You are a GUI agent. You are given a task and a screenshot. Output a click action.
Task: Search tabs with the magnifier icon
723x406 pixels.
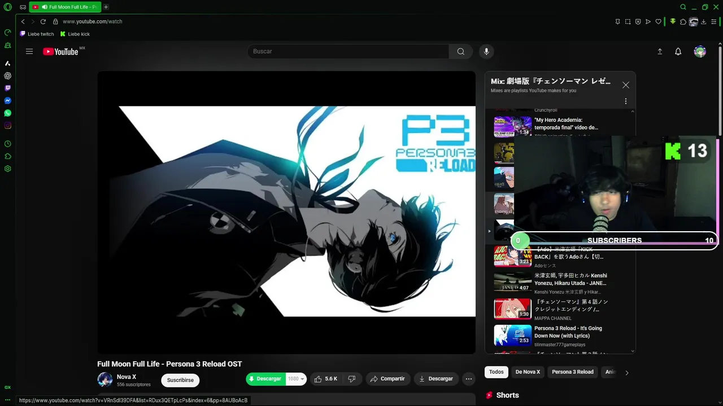[683, 7]
